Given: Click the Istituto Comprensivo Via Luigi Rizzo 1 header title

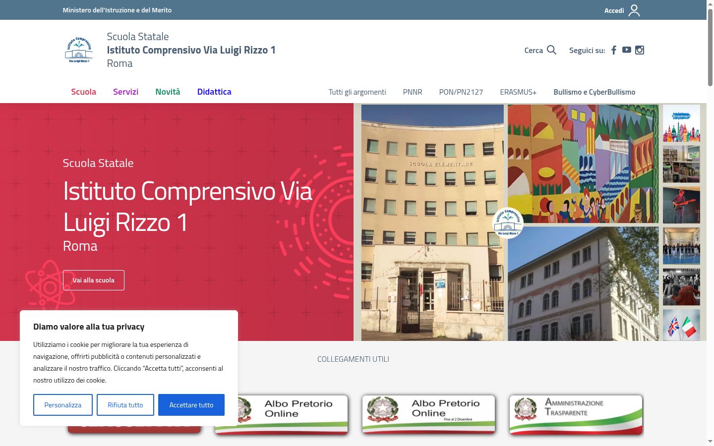Looking at the screenshot, I should tap(191, 50).
